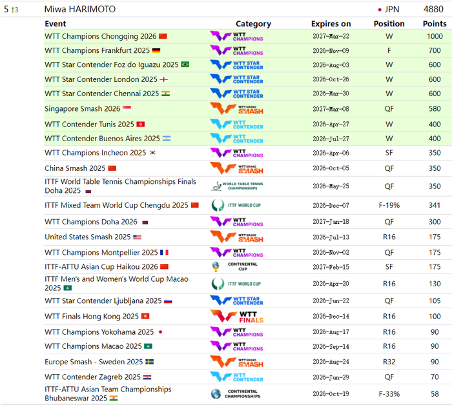Click WTT Contender logo in Tunis 2025 row
The height and width of the screenshot is (405, 452).
coord(236,124)
